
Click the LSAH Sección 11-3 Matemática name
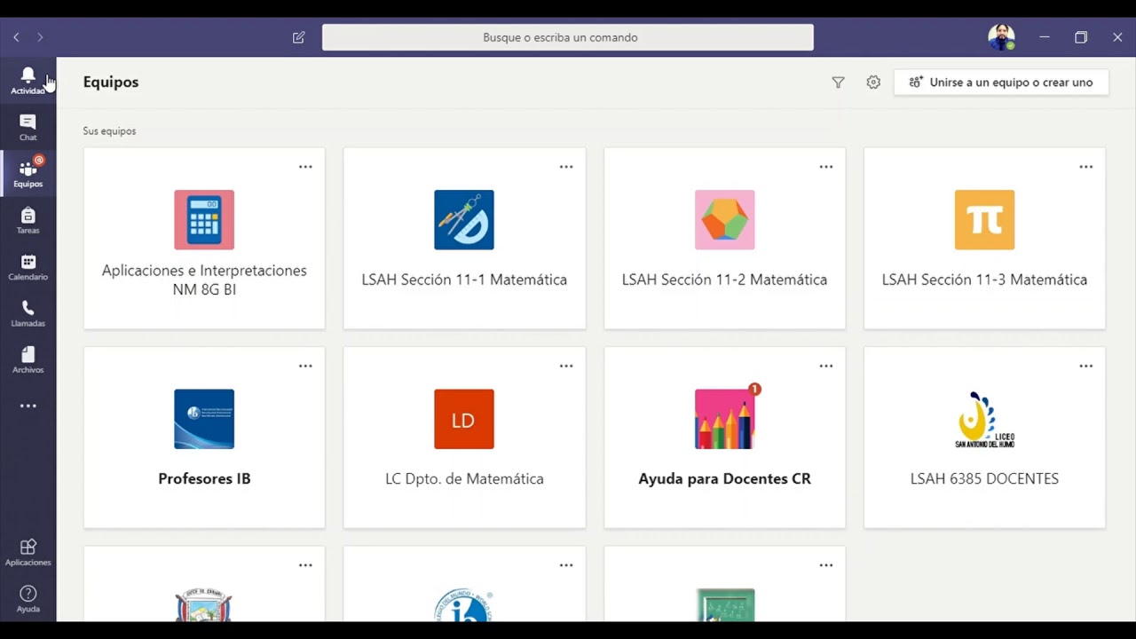[984, 280]
